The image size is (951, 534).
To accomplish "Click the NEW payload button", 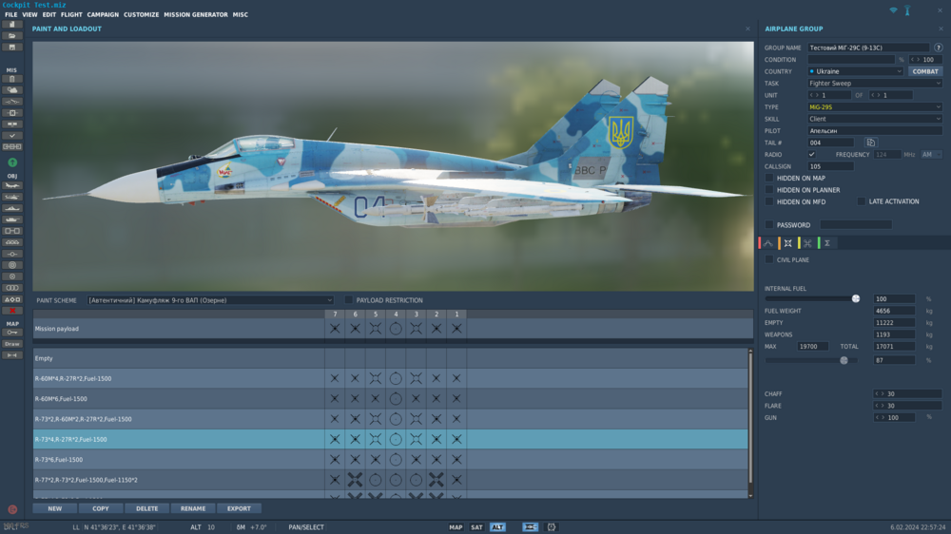I will [54, 508].
